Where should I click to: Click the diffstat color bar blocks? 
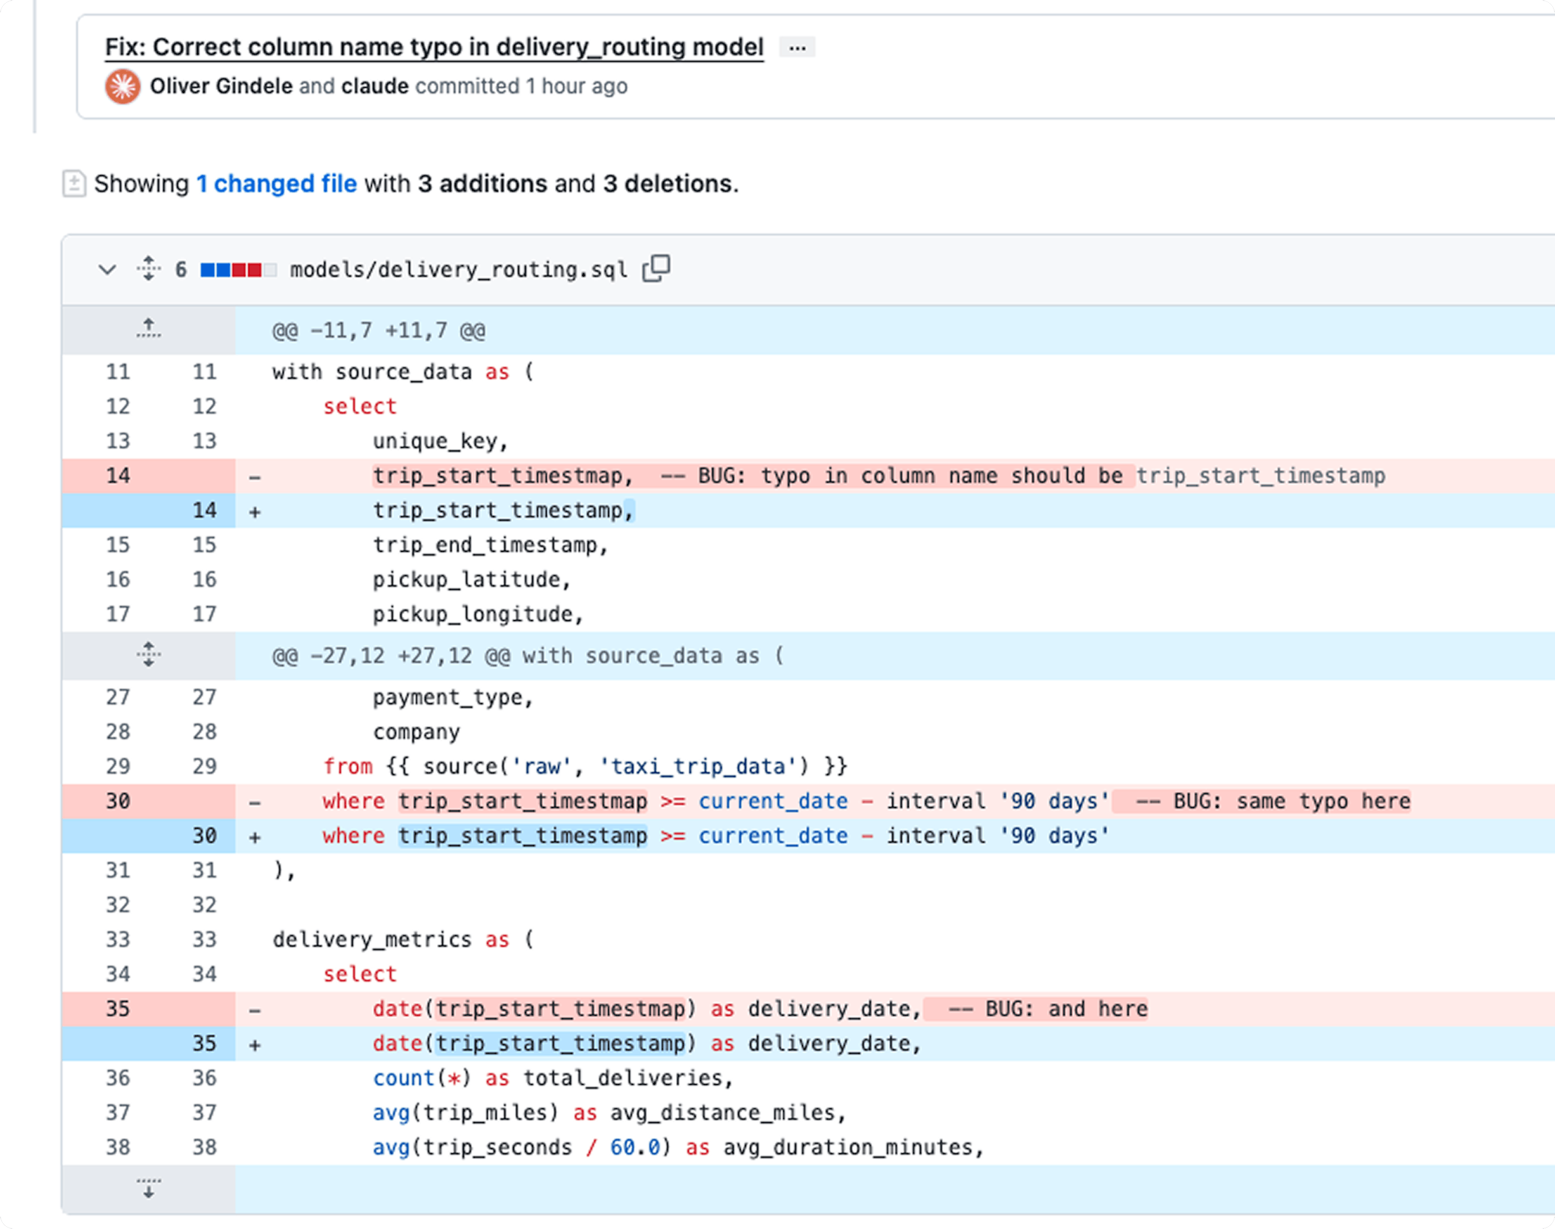238,270
